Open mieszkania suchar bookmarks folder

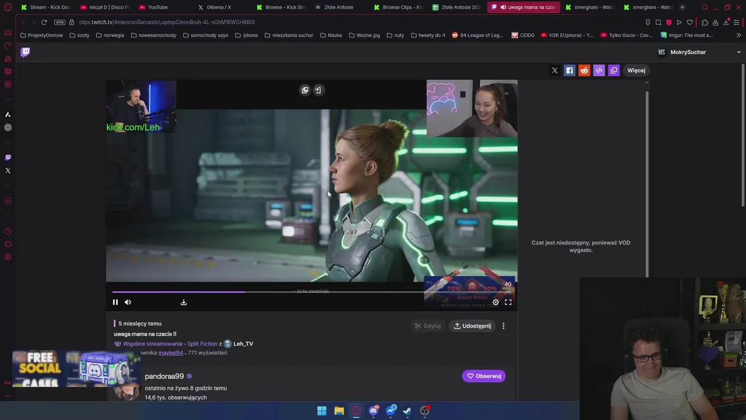pyautogui.click(x=288, y=35)
